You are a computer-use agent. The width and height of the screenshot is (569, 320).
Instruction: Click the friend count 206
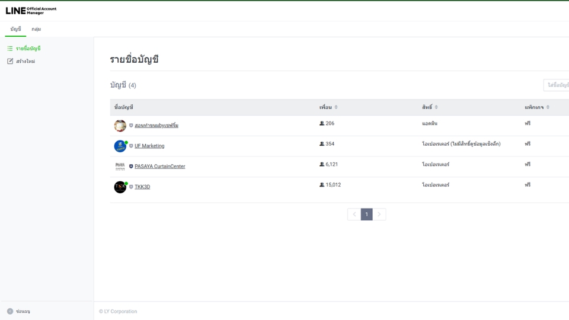point(330,123)
